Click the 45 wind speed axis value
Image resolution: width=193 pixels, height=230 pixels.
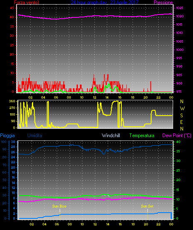pos(12,8)
